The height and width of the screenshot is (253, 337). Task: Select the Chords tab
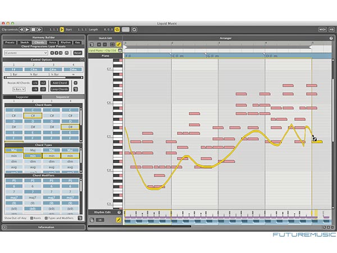click(39, 42)
